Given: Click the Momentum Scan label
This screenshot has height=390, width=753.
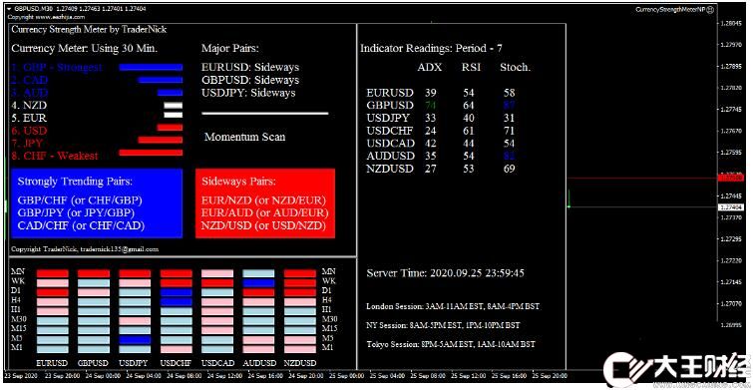Looking at the screenshot, I should click(x=245, y=137).
